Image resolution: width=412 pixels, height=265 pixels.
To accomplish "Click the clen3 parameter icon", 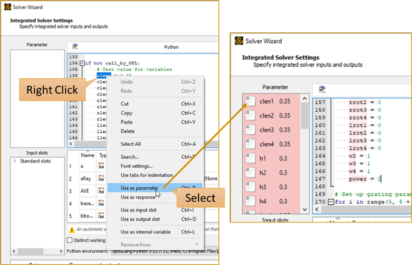I will tap(250, 129).
